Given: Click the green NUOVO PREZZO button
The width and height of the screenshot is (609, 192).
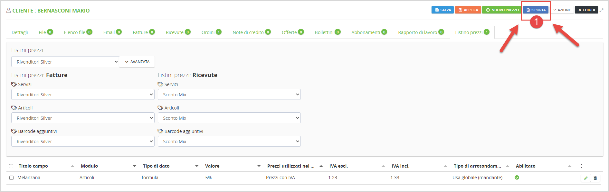Looking at the screenshot, I should pos(502,10).
